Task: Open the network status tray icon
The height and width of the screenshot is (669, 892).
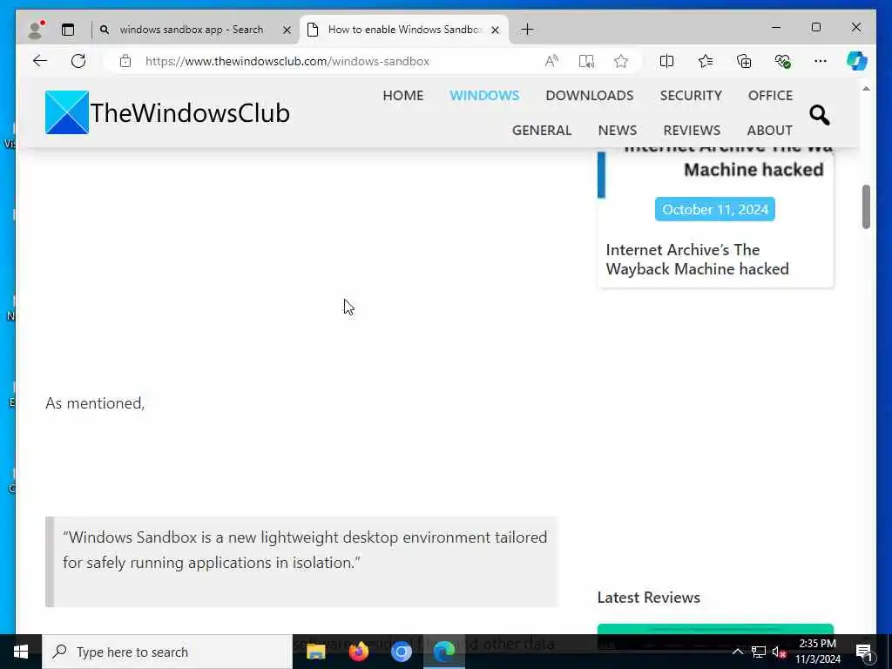Action: [x=759, y=652]
